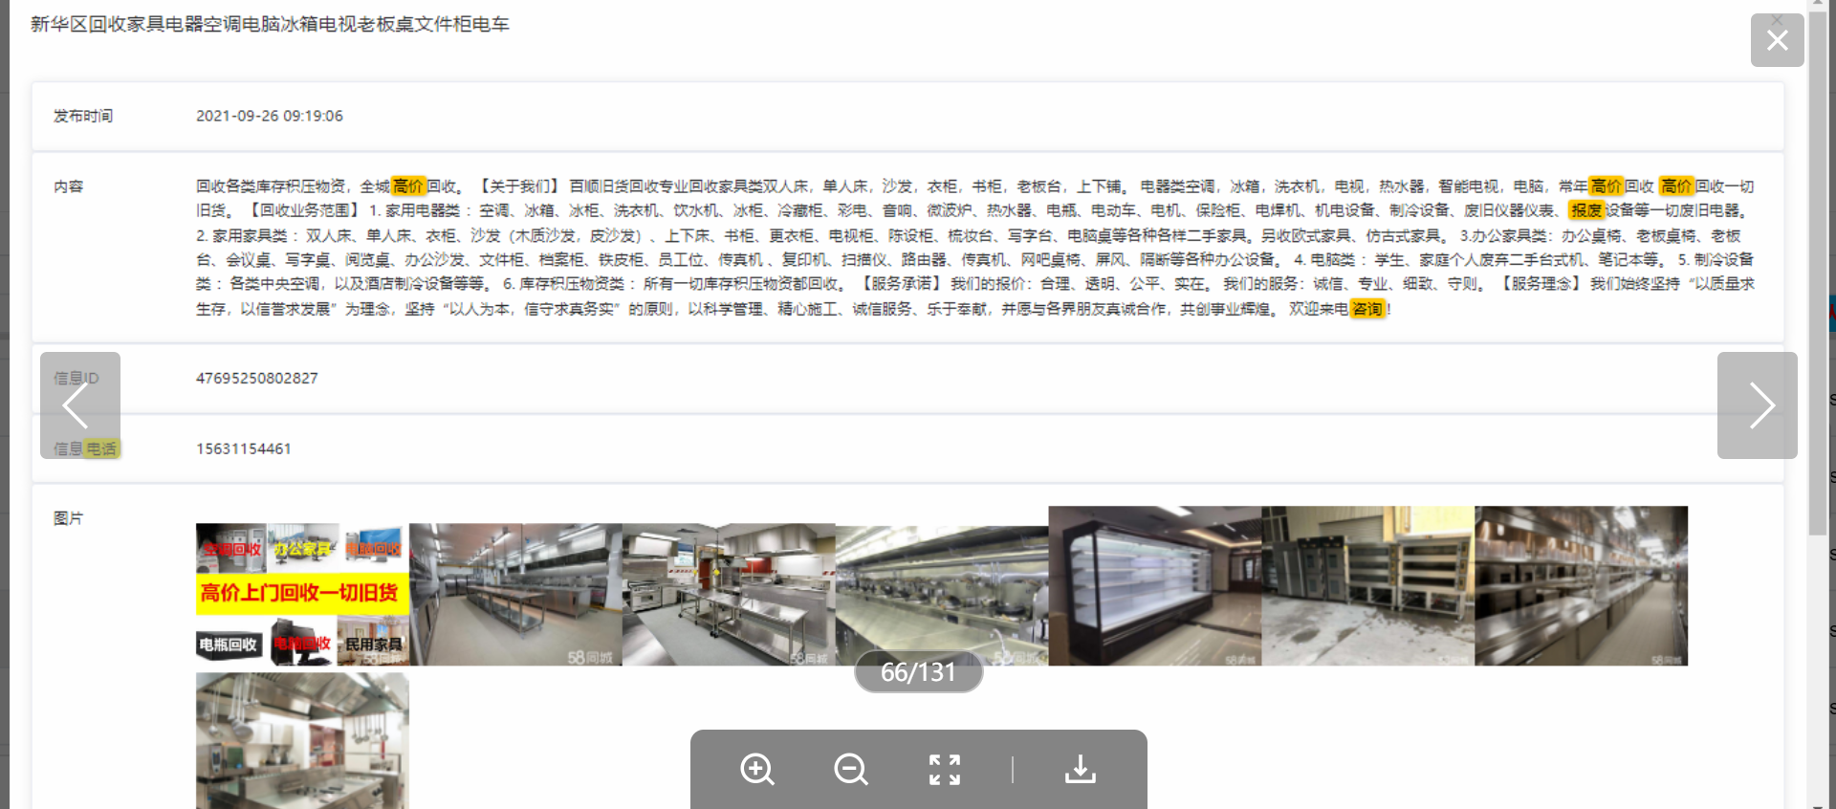The height and width of the screenshot is (809, 1836).
Task: Open the yellow 高价上门回收一切旧货 thumbnail
Action: pyautogui.click(x=302, y=594)
